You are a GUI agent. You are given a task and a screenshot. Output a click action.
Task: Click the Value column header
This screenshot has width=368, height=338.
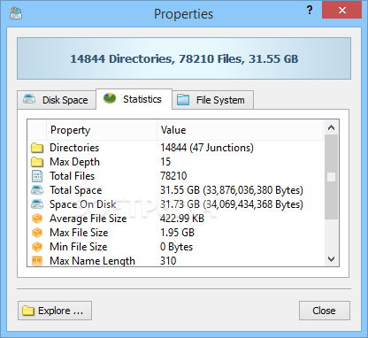tap(240, 130)
